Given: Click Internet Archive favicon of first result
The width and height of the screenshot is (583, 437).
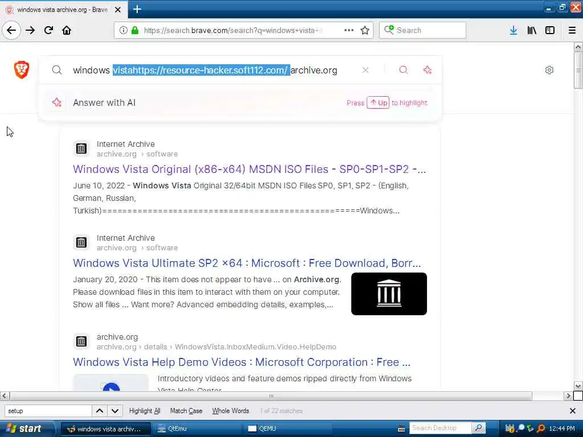Looking at the screenshot, I should point(81,149).
